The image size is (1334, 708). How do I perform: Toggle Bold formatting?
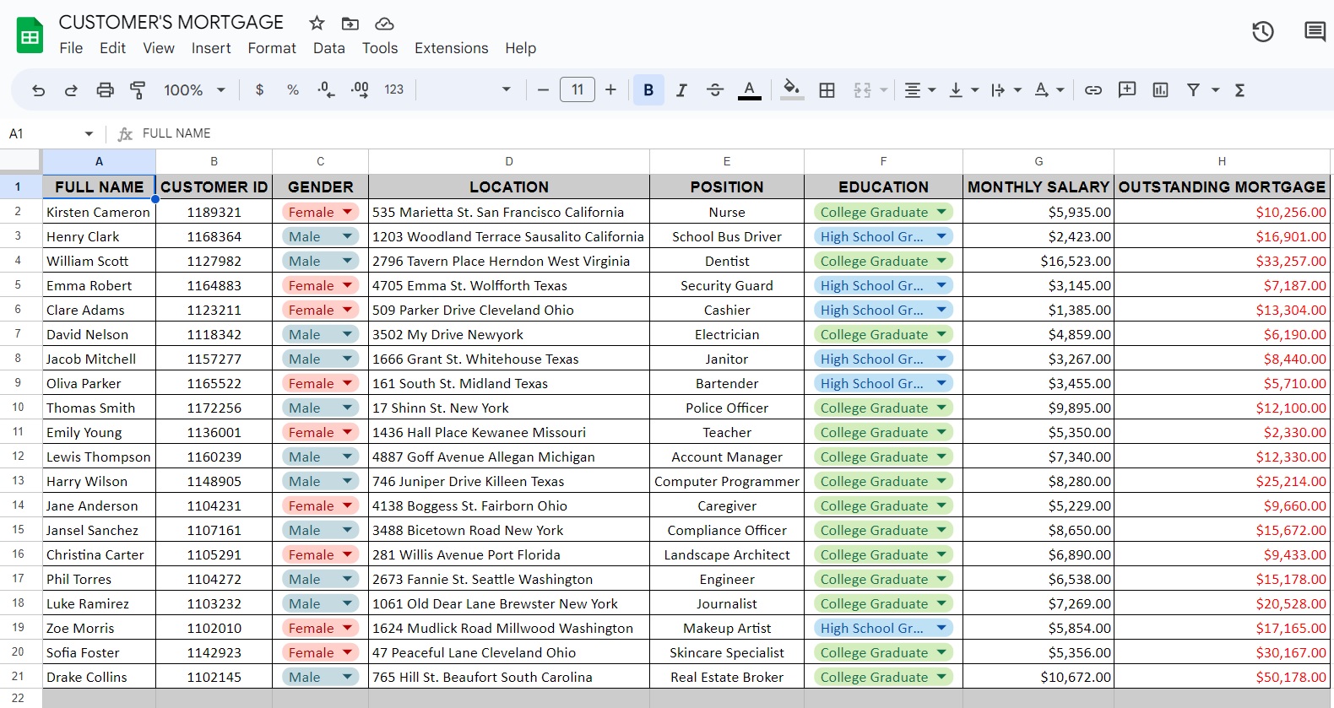[648, 90]
